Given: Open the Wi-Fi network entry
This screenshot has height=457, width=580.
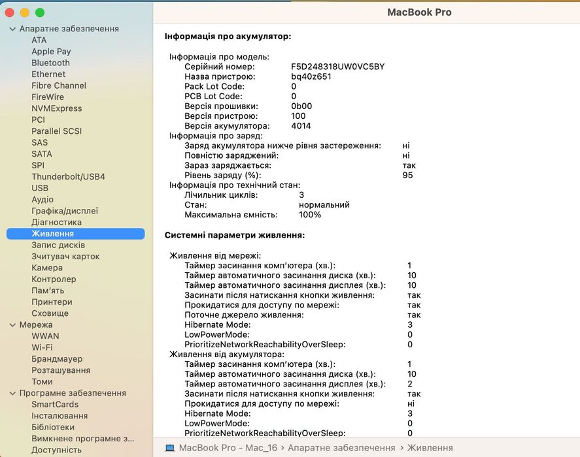Looking at the screenshot, I should coord(42,347).
